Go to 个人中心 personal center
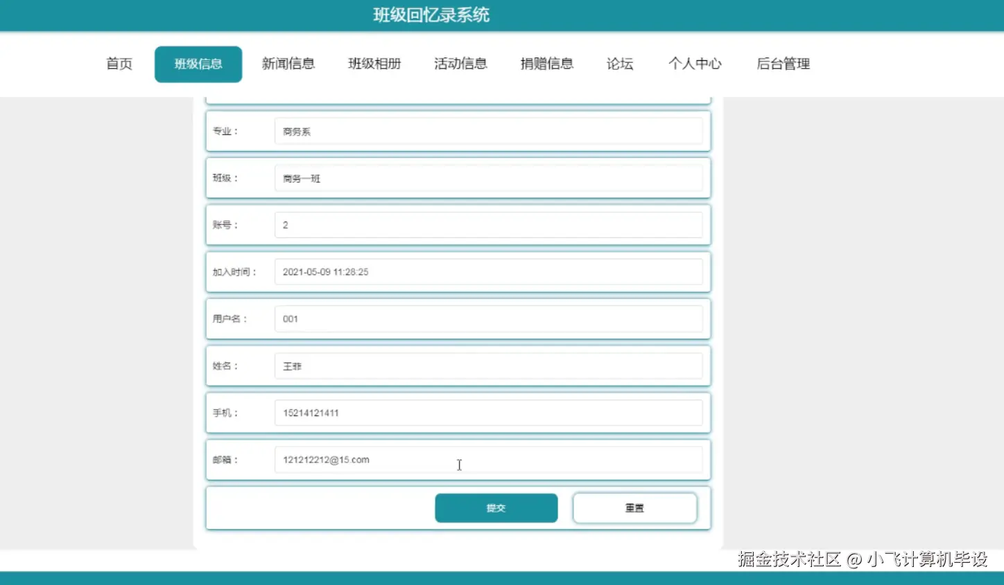This screenshot has height=585, width=1004. pyautogui.click(x=695, y=64)
